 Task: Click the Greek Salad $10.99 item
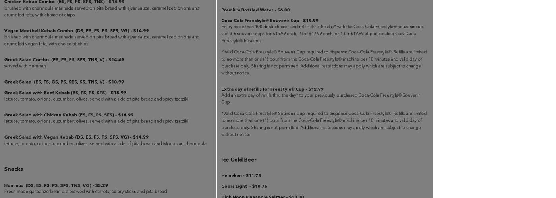64,82
